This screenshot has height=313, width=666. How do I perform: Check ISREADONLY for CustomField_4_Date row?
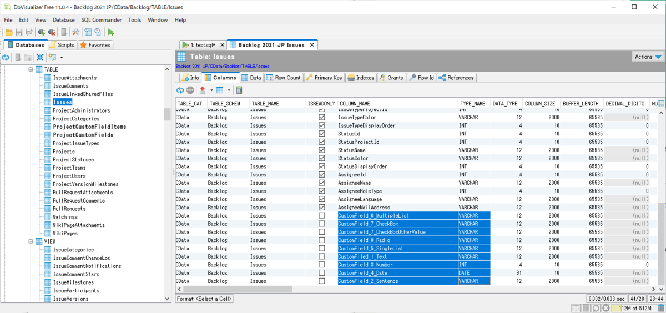click(x=321, y=273)
